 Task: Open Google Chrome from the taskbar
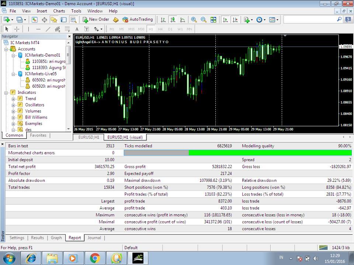coord(95,258)
